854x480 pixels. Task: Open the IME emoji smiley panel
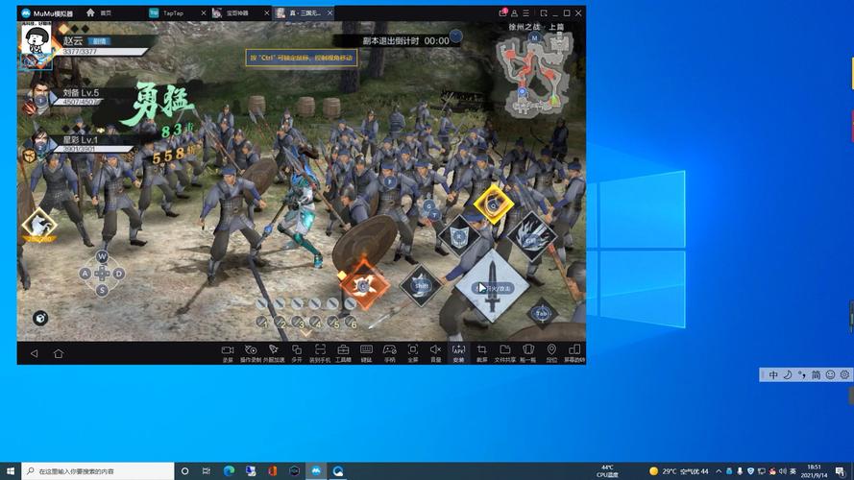[x=830, y=374]
